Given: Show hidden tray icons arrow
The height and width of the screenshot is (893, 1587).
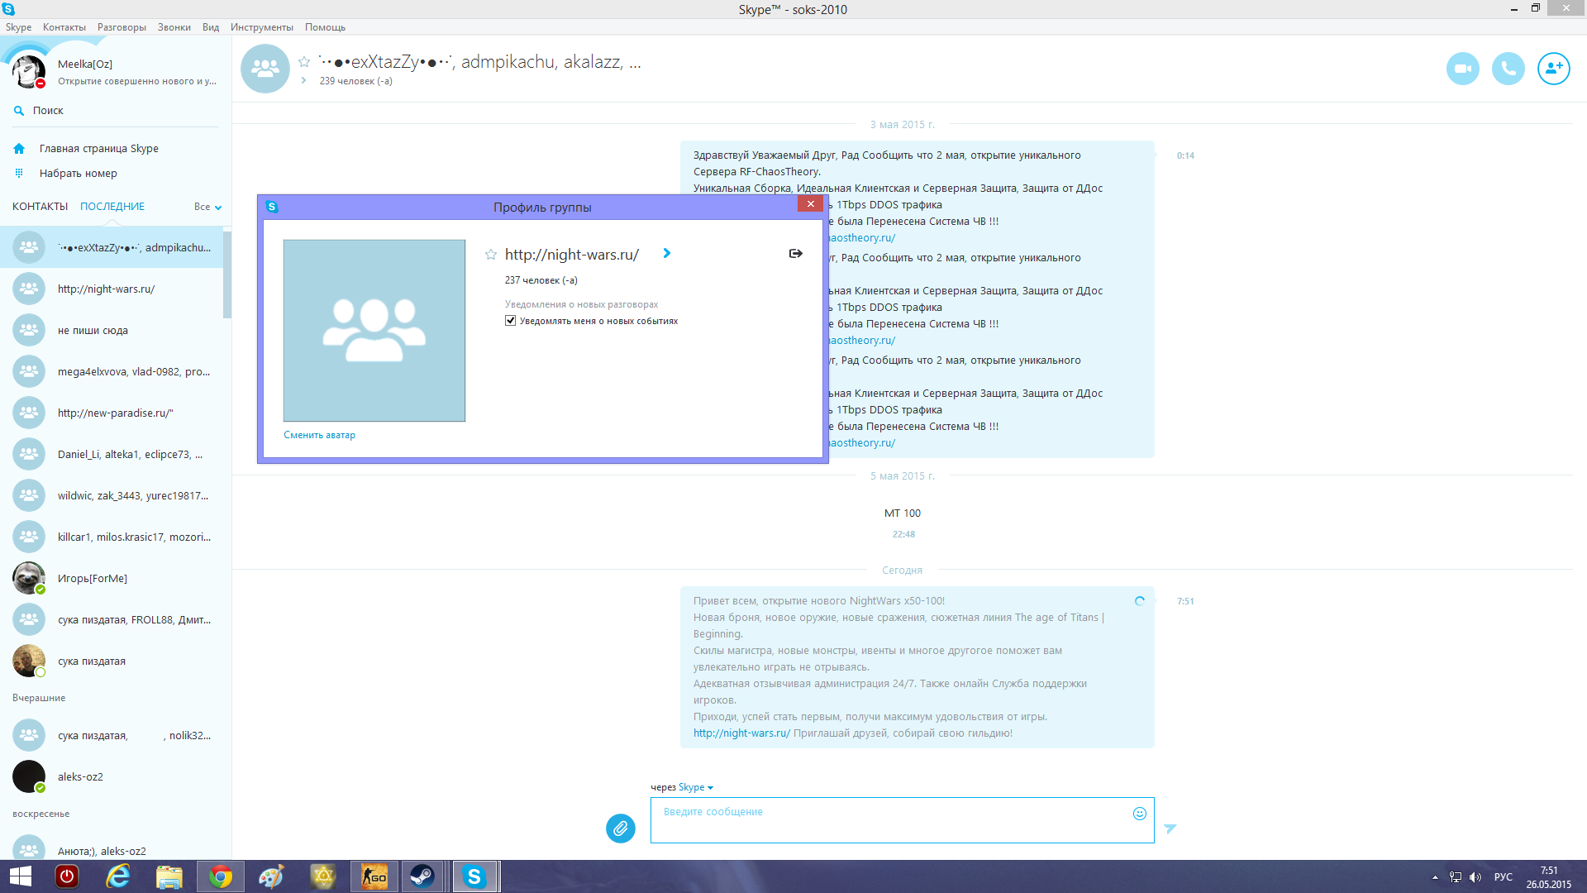Looking at the screenshot, I should tap(1435, 877).
